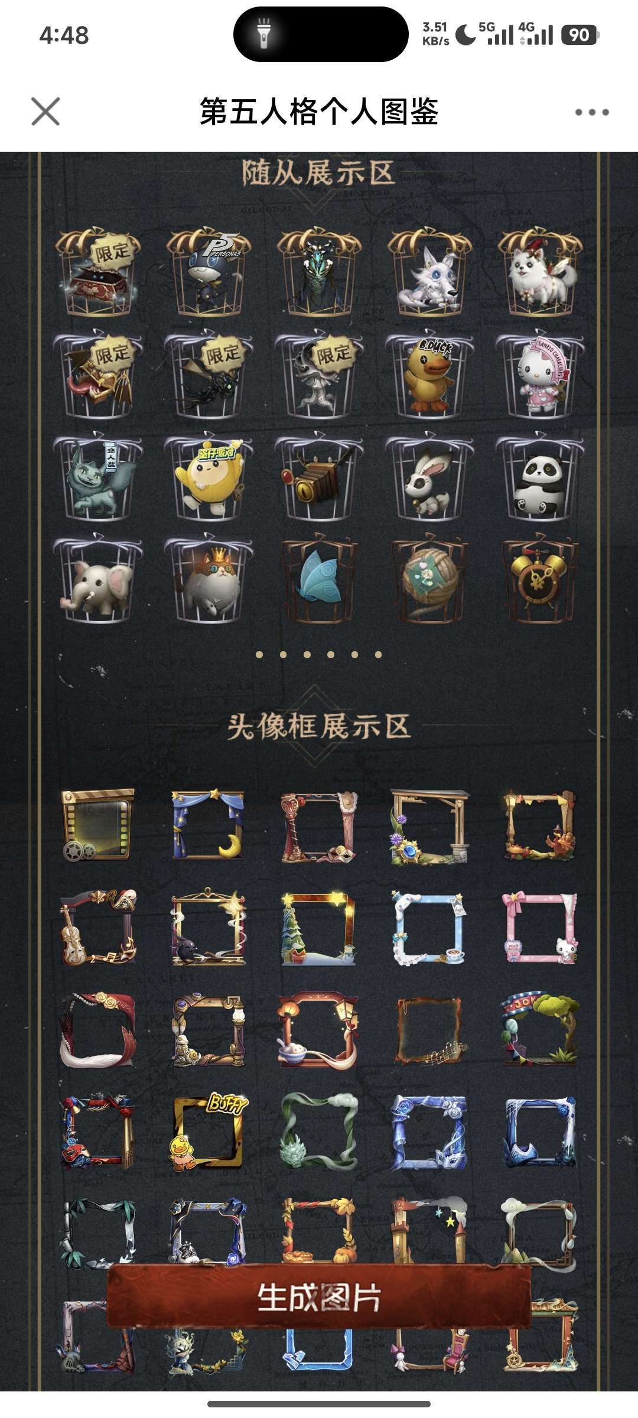Tap the first page indicator dot

coord(259,654)
